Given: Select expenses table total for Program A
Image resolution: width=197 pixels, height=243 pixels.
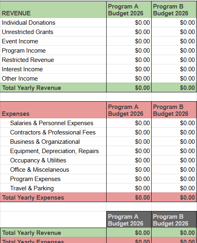Looking at the screenshot, I should click(129, 197).
